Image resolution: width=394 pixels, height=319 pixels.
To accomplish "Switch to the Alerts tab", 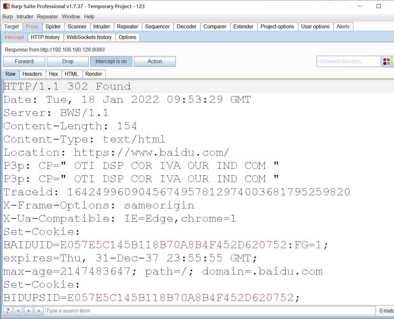I will (x=343, y=27).
